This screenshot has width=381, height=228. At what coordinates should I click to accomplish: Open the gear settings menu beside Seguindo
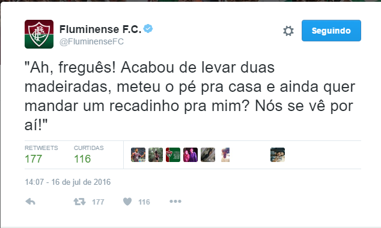(x=288, y=31)
